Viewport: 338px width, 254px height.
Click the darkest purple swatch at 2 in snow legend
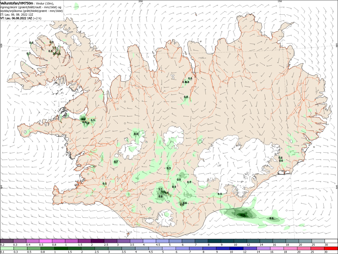coord(97,241)
